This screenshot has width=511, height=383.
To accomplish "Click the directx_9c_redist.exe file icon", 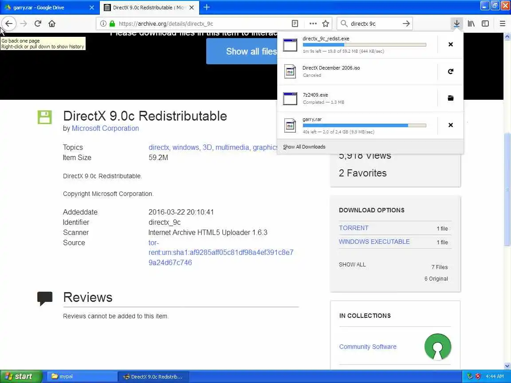I will (290, 45).
